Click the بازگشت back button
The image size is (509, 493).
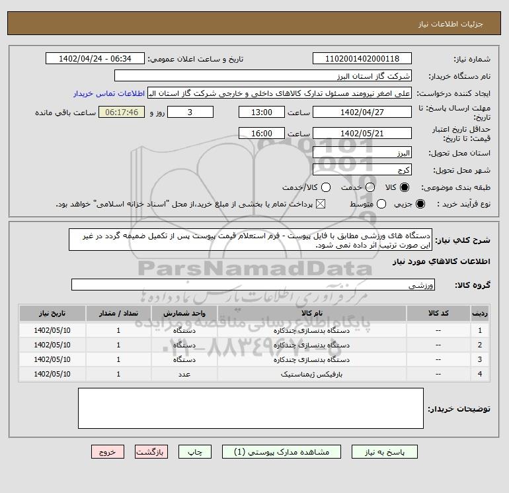point(151,452)
